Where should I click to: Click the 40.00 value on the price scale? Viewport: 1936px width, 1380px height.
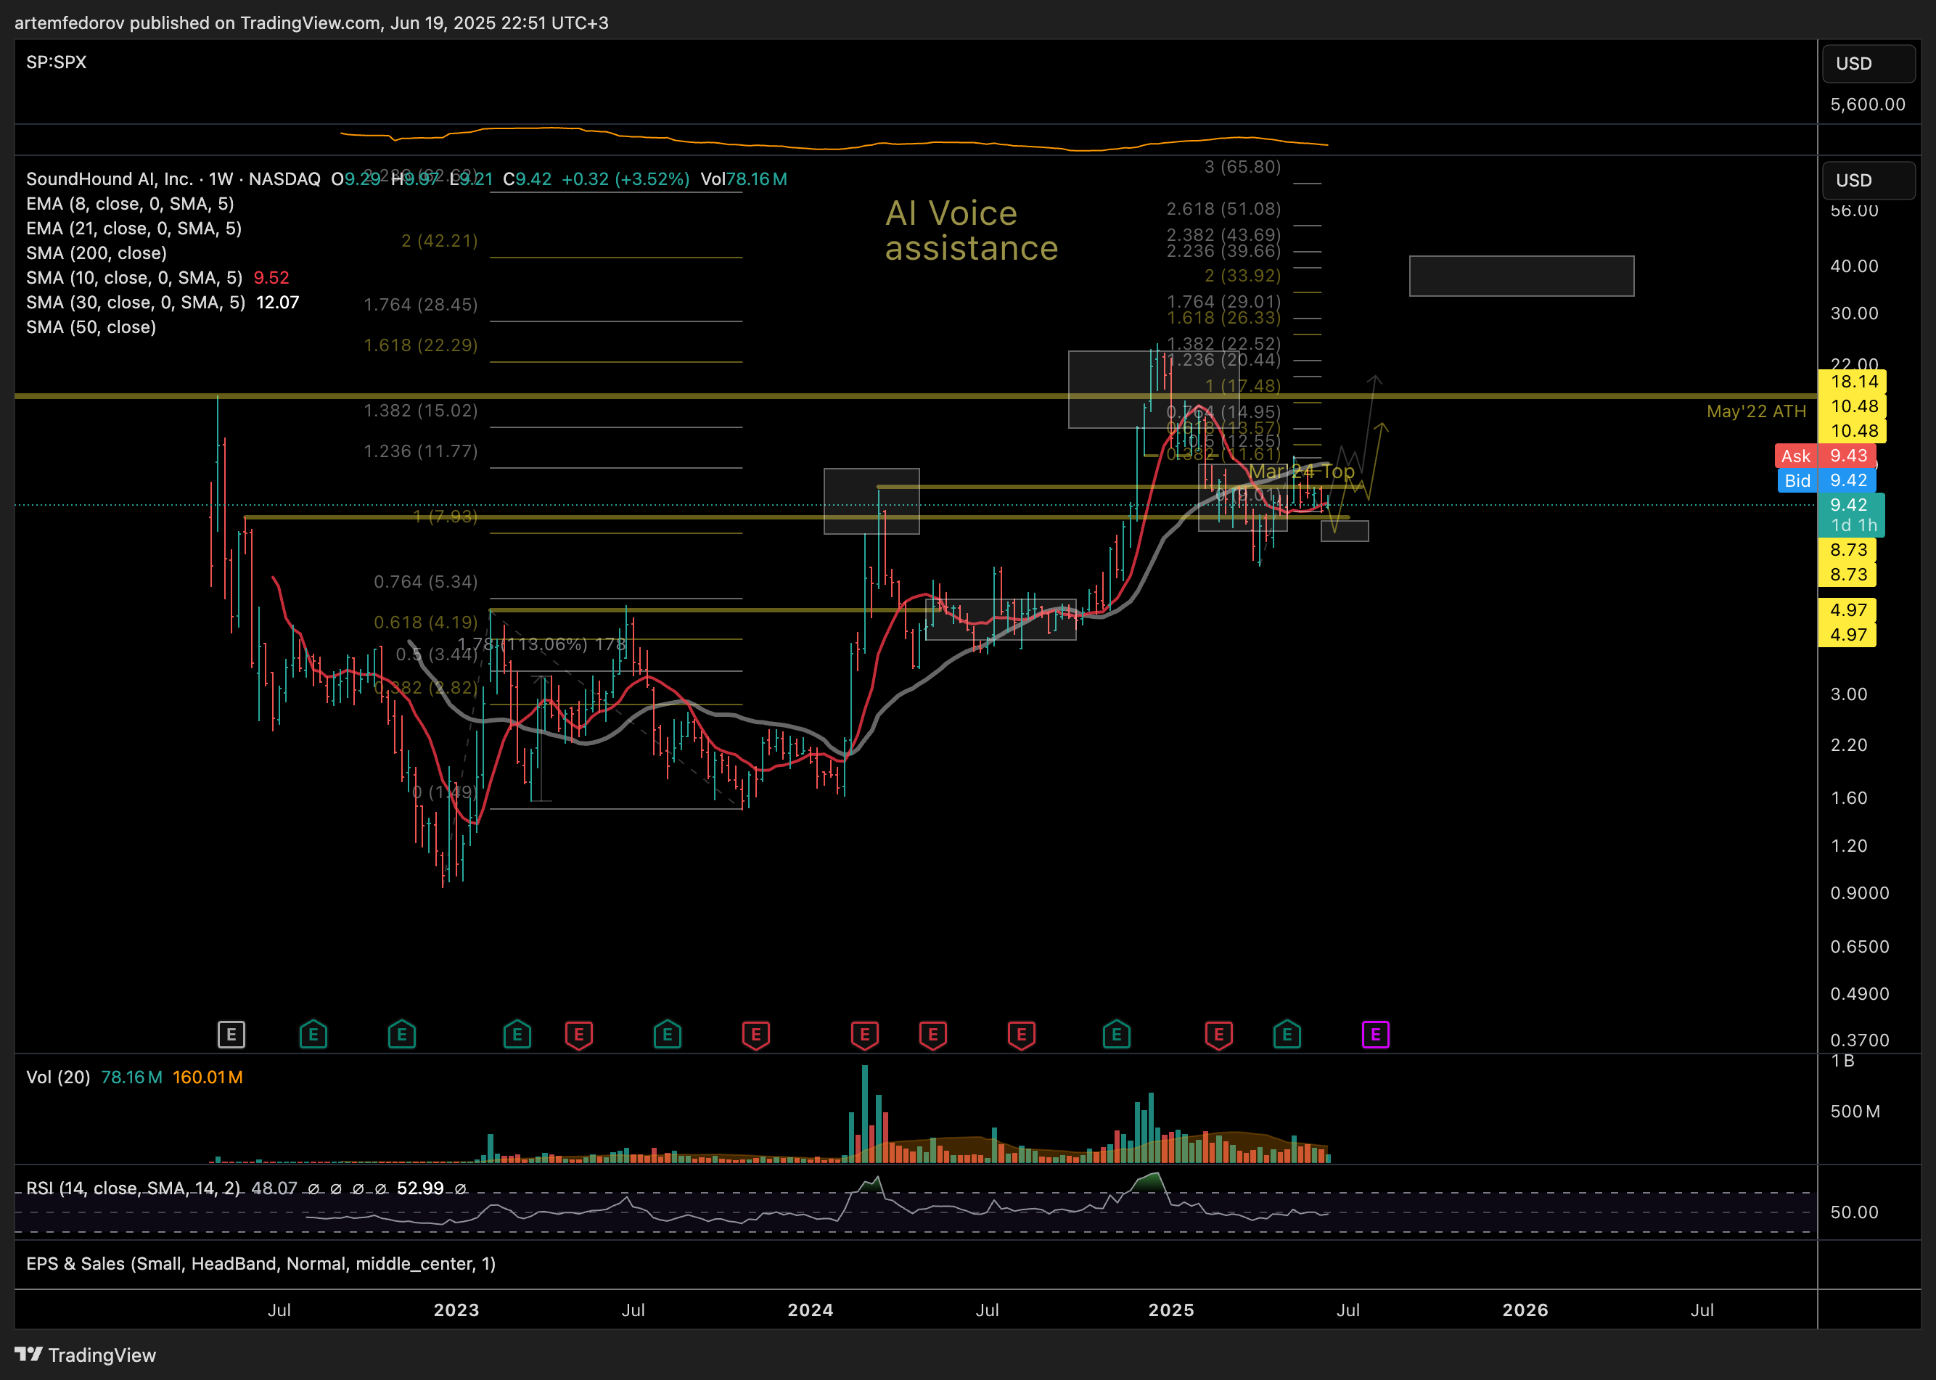pos(1853,266)
